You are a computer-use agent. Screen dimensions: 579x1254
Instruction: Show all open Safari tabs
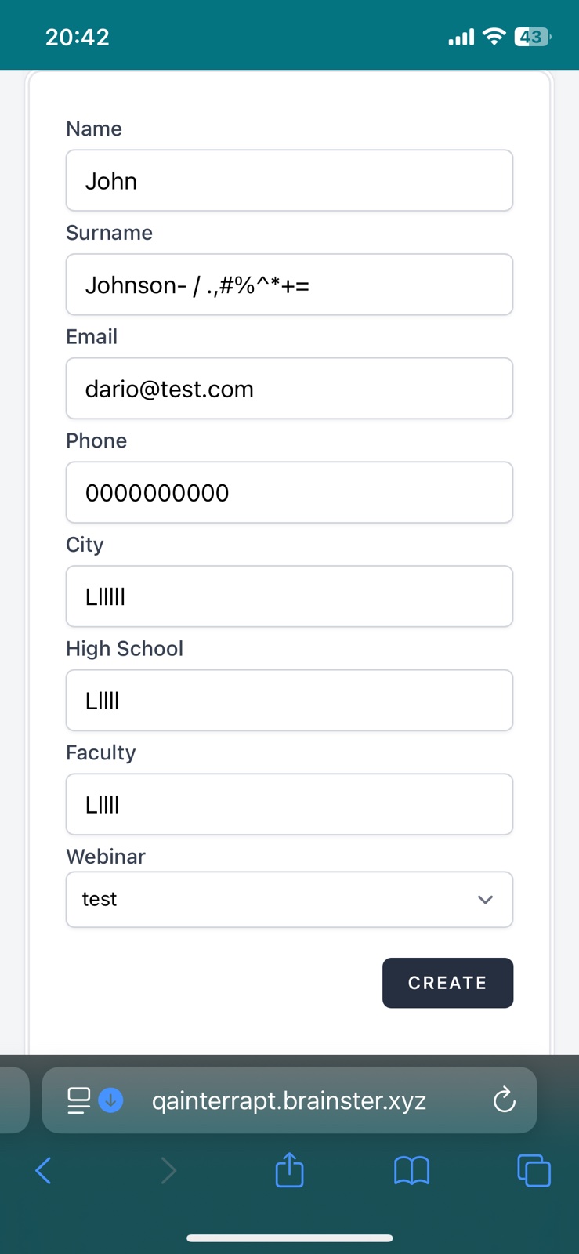coord(534,1171)
